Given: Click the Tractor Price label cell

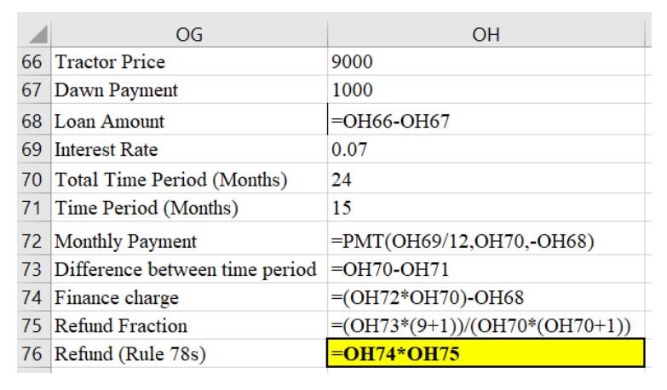Looking at the screenshot, I should coord(188,62).
